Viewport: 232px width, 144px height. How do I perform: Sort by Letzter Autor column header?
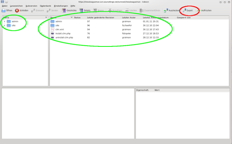(x=129, y=17)
